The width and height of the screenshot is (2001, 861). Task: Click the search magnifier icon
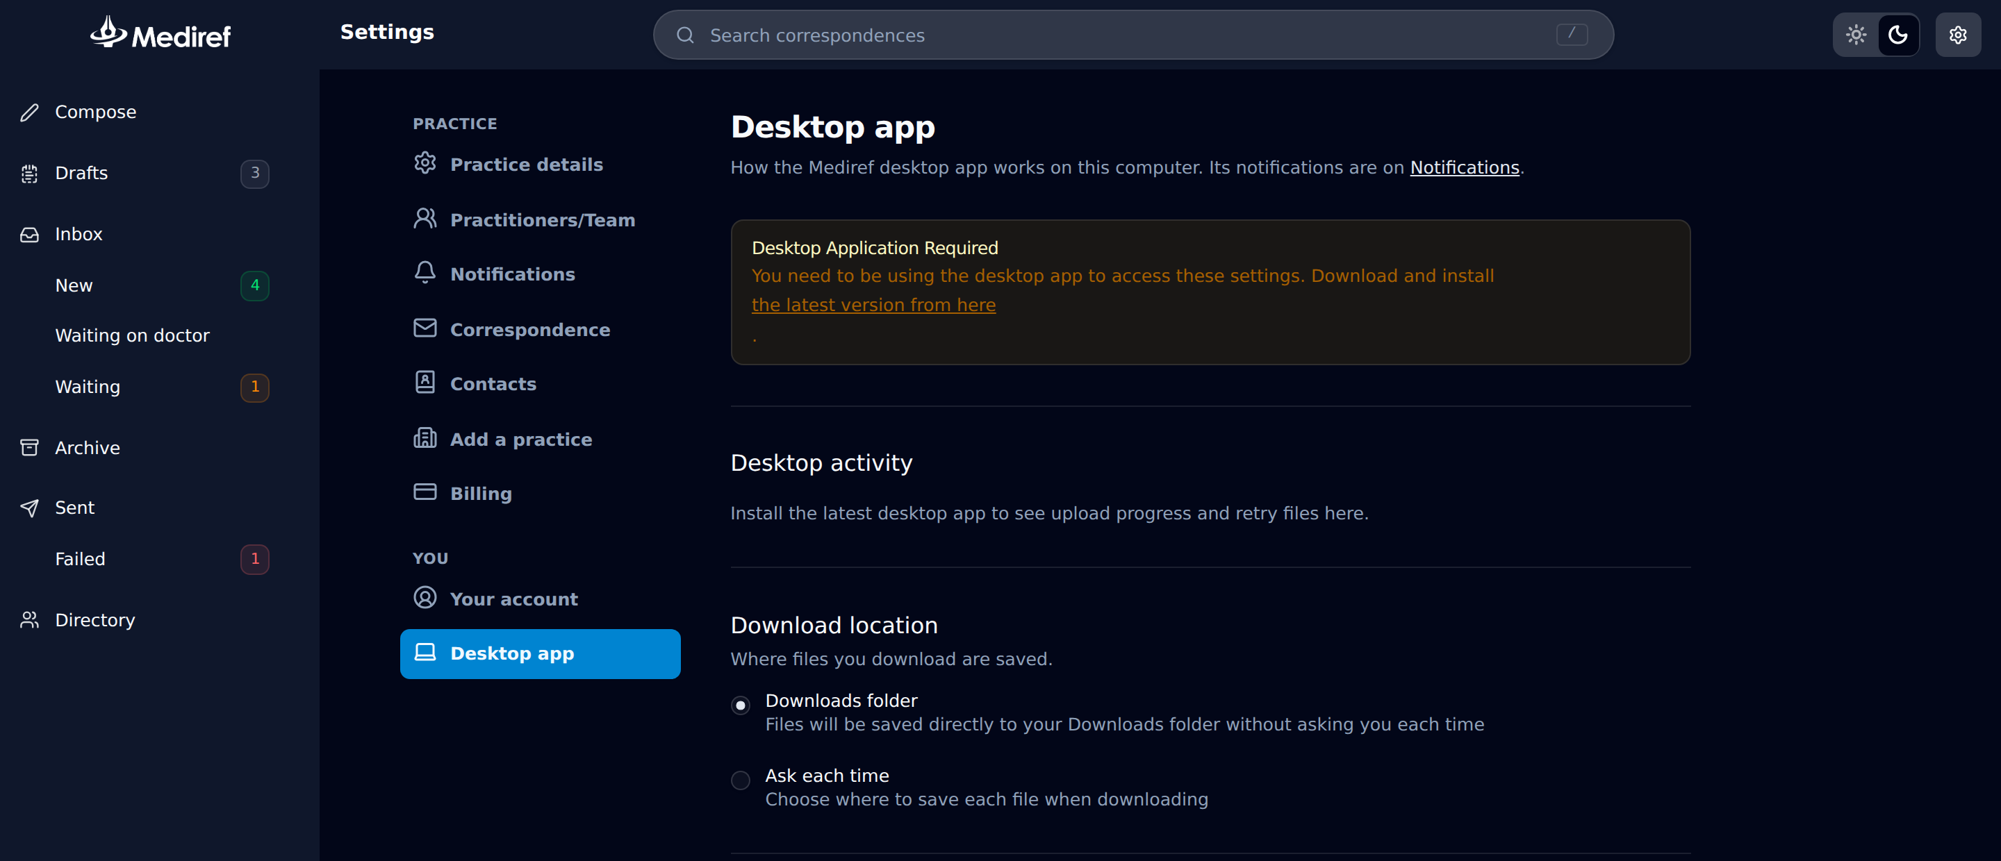tap(684, 35)
